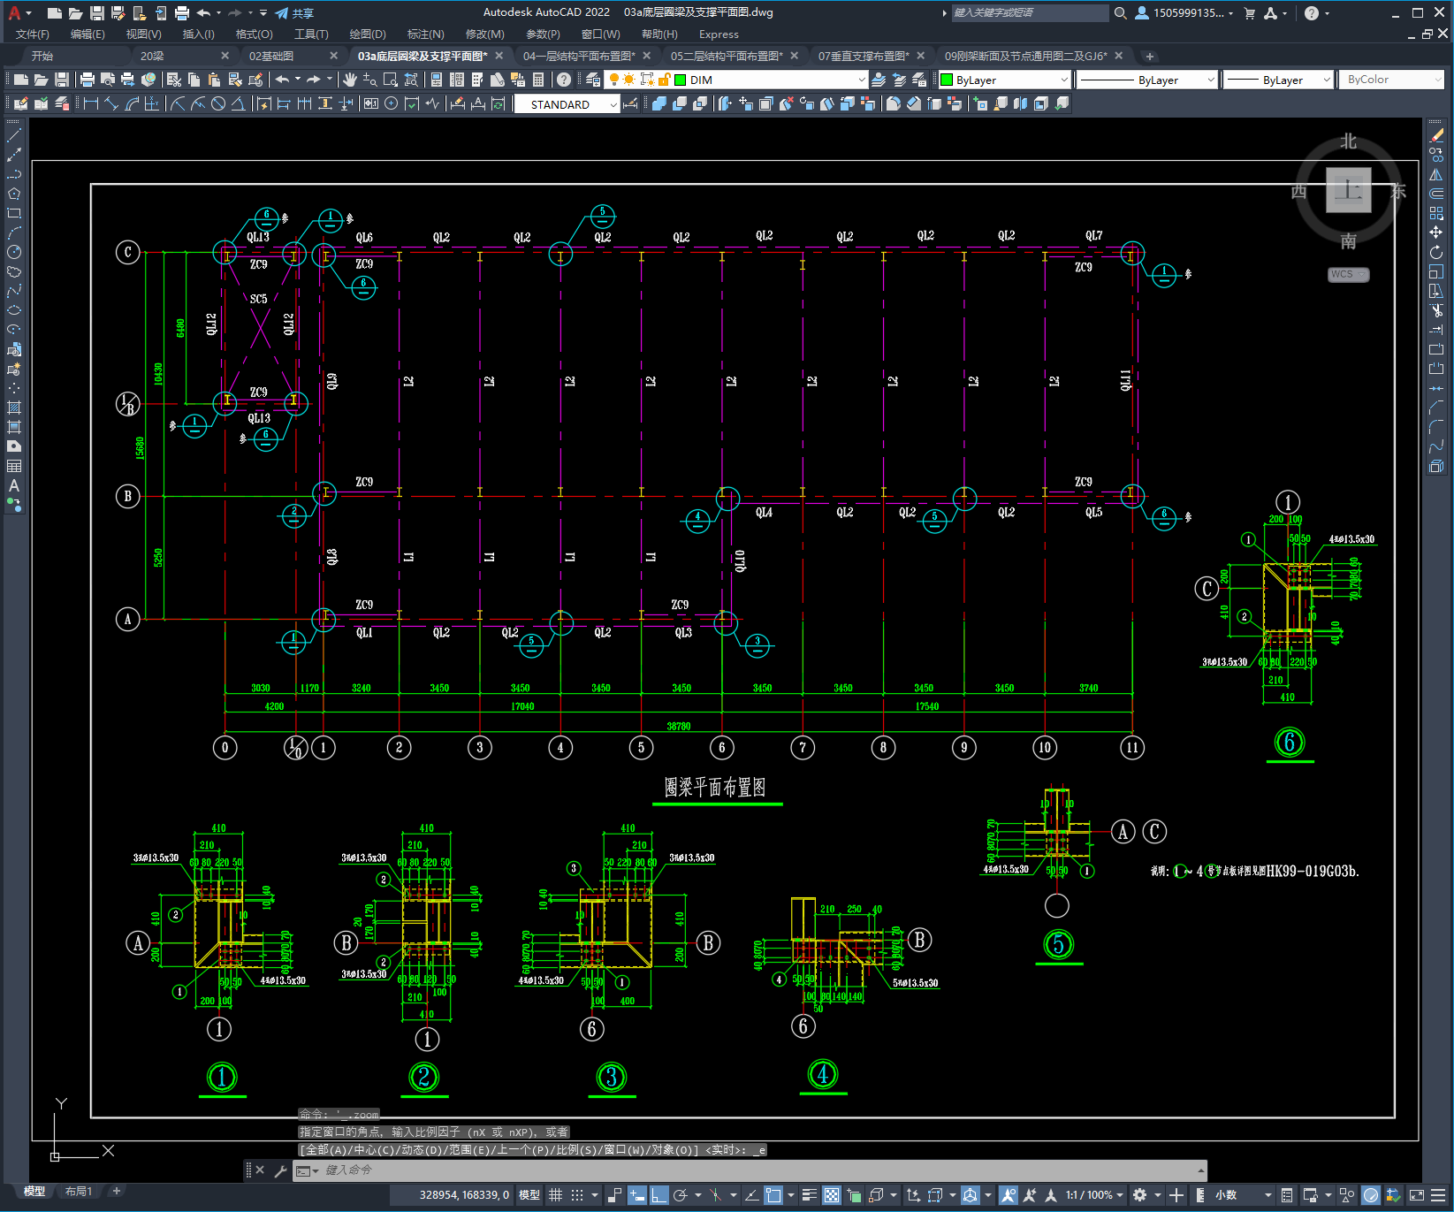Viewport: 1454px width, 1212px height.
Task: Switch to the 02基础图 drawing tab
Action: pos(271,56)
